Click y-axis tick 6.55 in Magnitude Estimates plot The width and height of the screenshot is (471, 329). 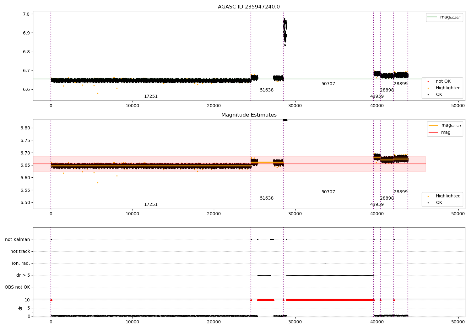pyautogui.click(x=25, y=190)
